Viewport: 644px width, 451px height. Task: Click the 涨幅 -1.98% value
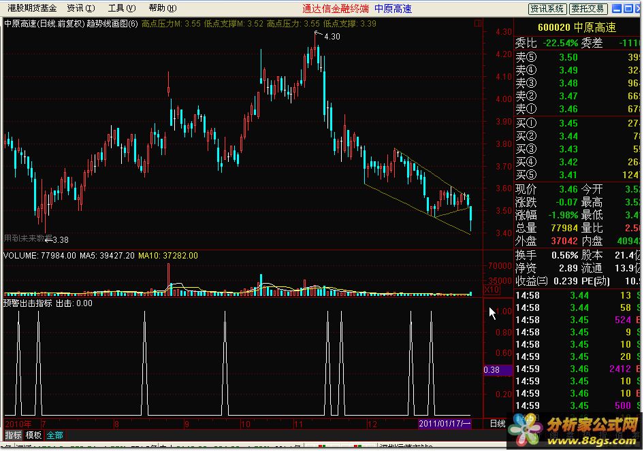coord(563,215)
